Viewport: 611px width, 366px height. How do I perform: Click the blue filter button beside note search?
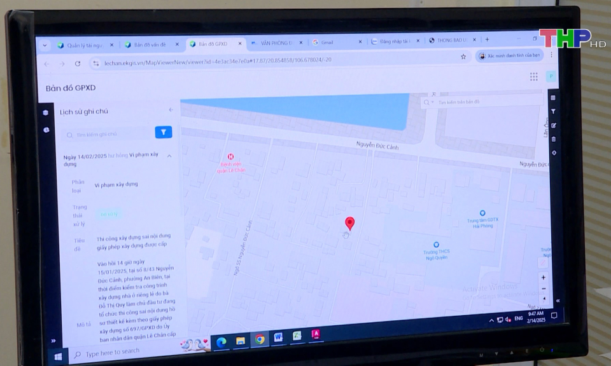164,132
